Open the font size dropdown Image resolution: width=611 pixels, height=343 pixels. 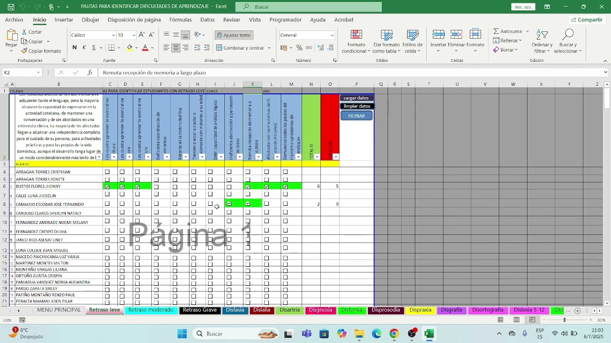point(134,35)
